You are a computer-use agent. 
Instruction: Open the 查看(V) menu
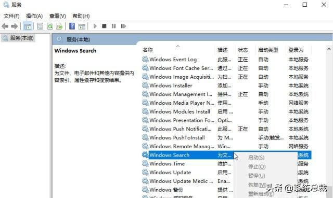click(58, 16)
